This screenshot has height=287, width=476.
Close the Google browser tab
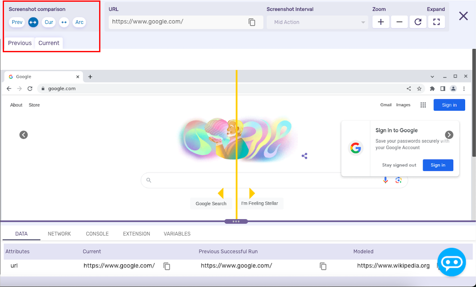[78, 77]
